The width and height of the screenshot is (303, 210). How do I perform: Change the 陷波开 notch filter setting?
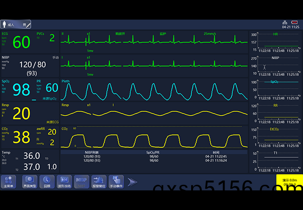120,34
